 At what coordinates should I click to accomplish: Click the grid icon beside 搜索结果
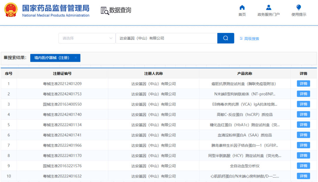(x=6, y=58)
